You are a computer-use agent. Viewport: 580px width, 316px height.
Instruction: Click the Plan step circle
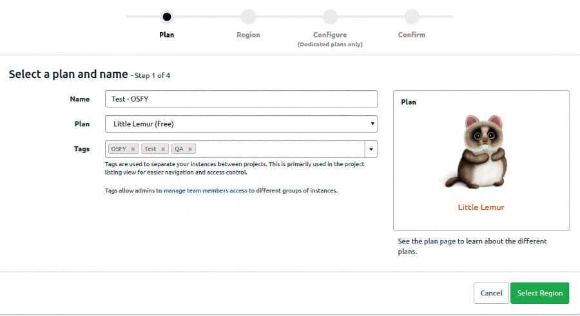[x=167, y=17]
